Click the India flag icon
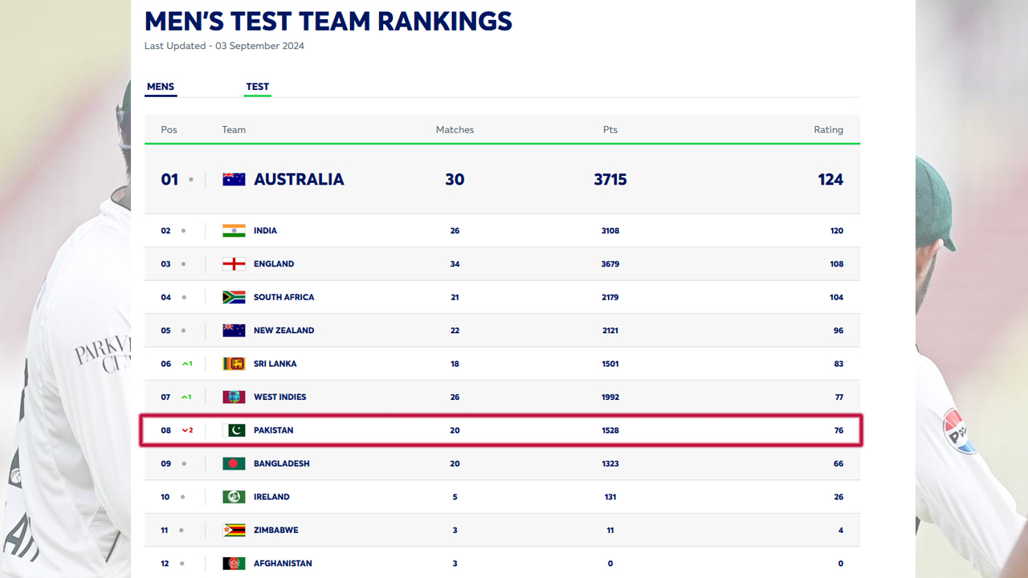This screenshot has width=1028, height=578. coord(234,230)
